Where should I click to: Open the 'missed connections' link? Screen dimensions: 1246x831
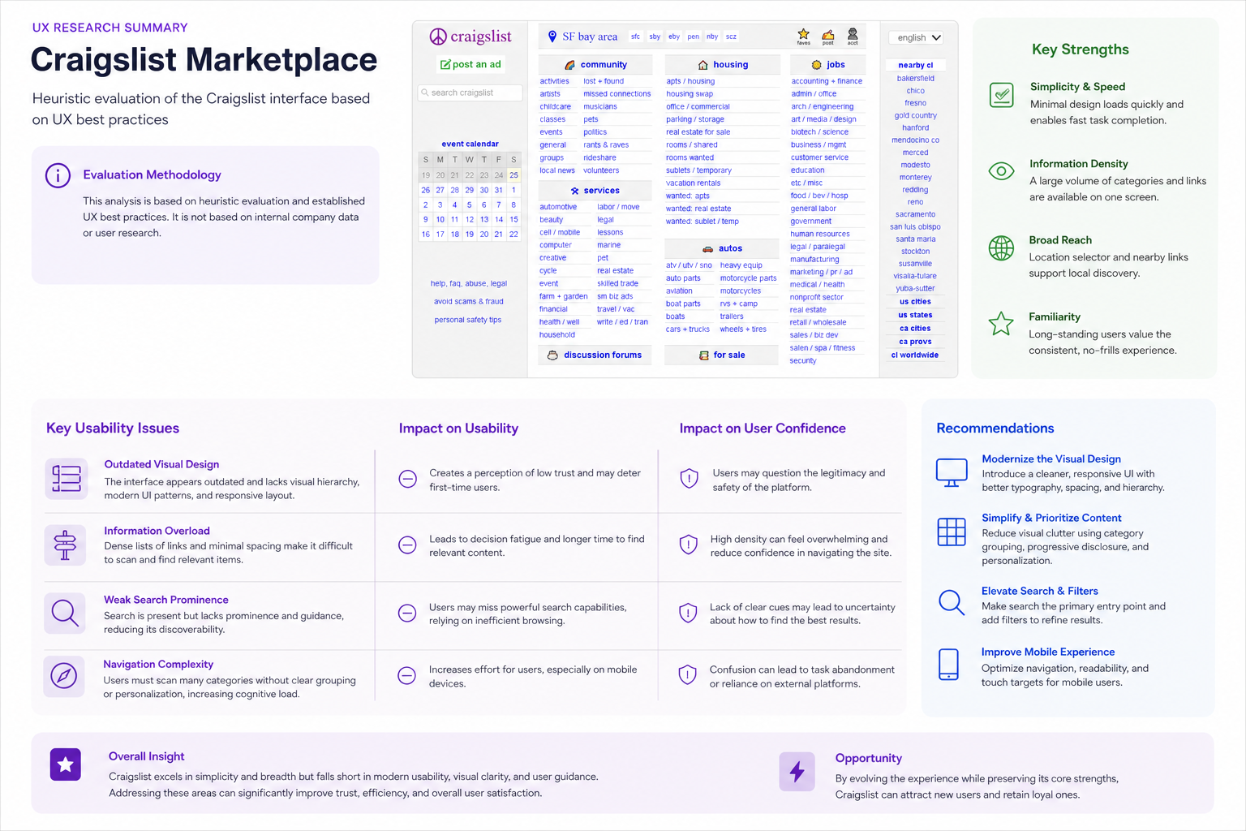click(x=617, y=94)
